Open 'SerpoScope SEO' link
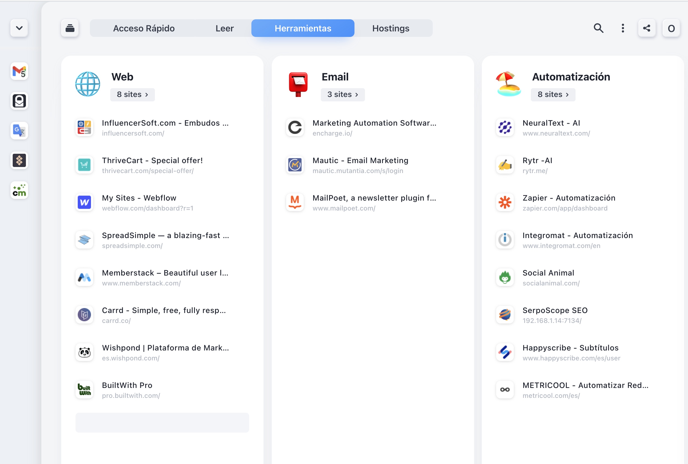The image size is (688, 464). click(555, 310)
